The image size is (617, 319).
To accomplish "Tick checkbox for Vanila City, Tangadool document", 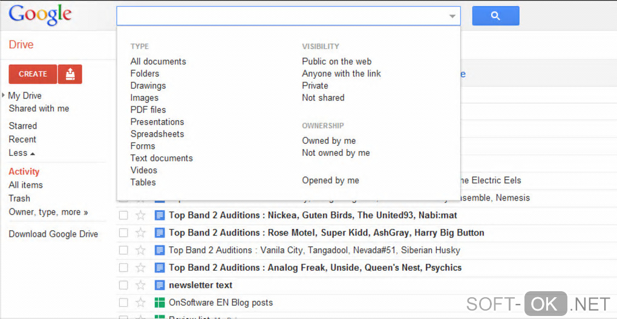I will pyautogui.click(x=123, y=250).
